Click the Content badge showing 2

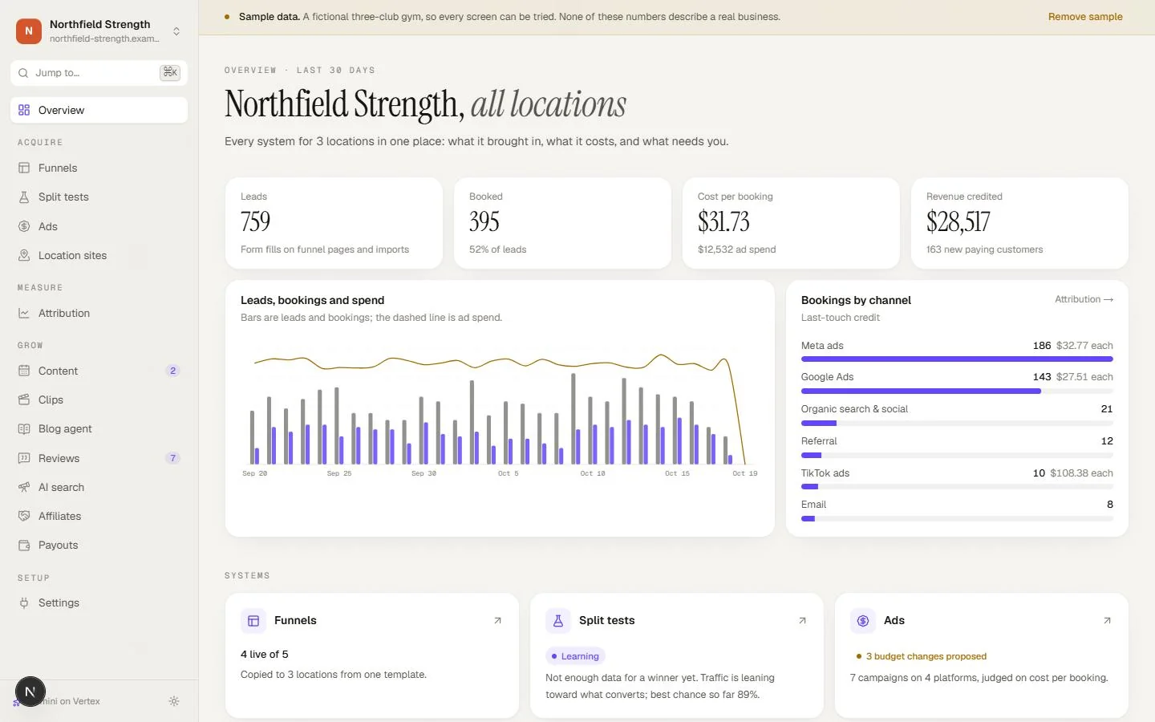[172, 371]
